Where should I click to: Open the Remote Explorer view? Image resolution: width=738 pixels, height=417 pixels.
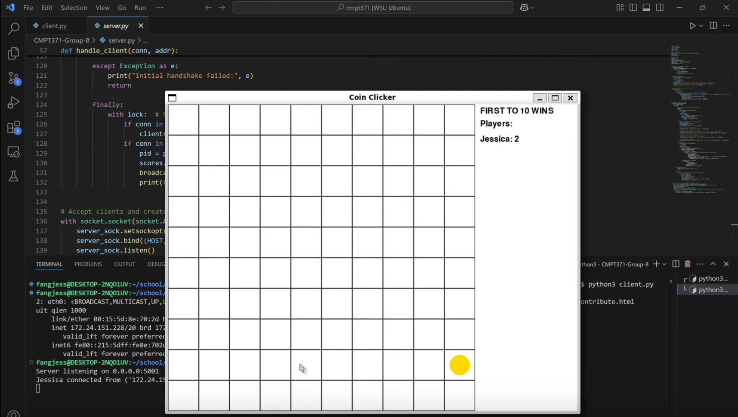click(13, 152)
